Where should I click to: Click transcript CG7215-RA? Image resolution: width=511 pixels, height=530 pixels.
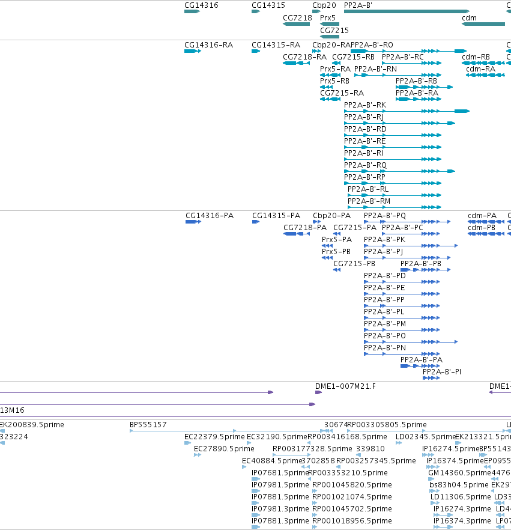330,99
